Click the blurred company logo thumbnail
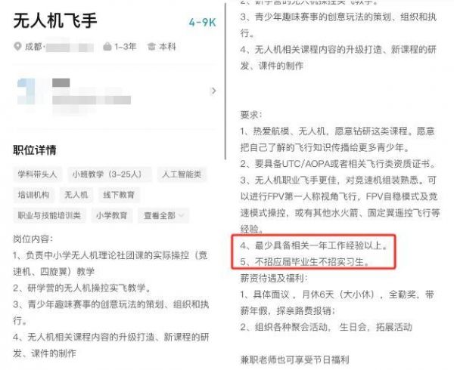The image size is (454, 370). coord(26,91)
